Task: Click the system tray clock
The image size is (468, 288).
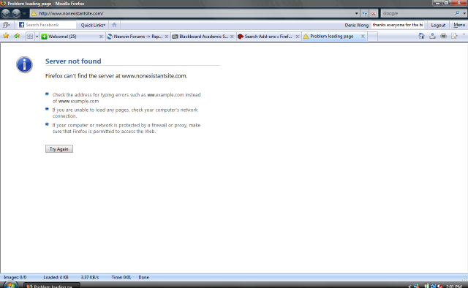Action: [454, 287]
